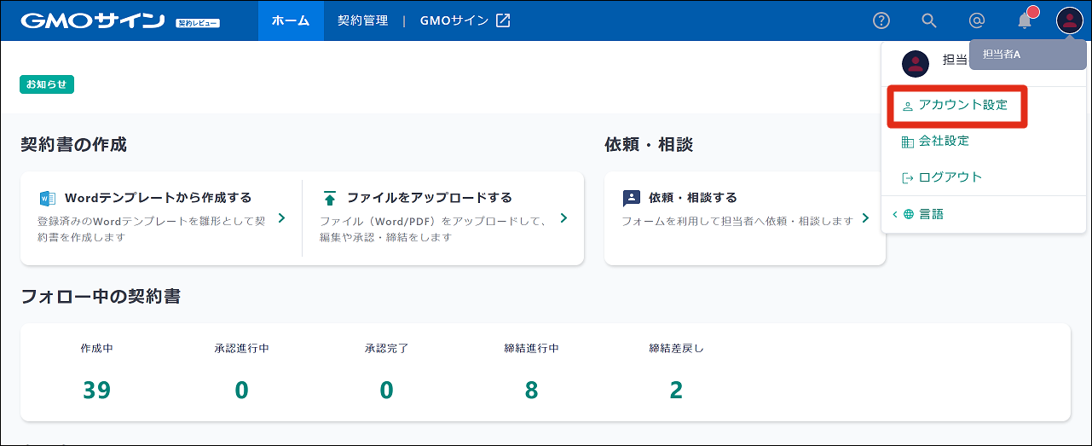1092x446 pixels.
Task: Click the お知らせ badge
Action: (x=47, y=84)
